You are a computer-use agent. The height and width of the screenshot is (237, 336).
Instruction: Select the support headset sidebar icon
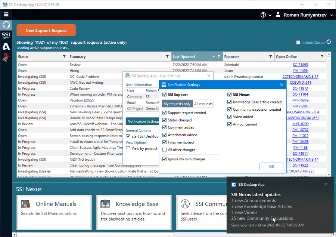click(6, 25)
